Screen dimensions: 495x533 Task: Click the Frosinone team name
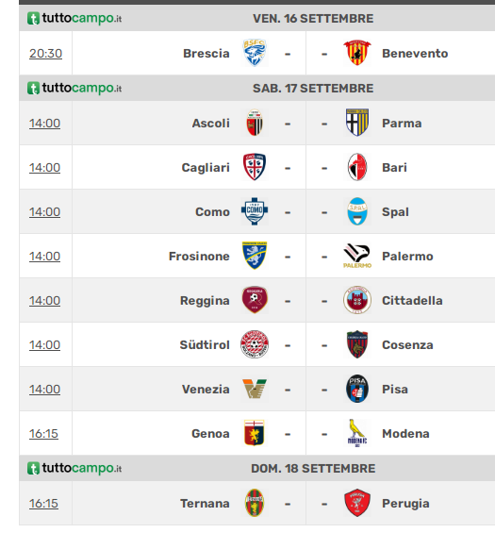tap(199, 256)
